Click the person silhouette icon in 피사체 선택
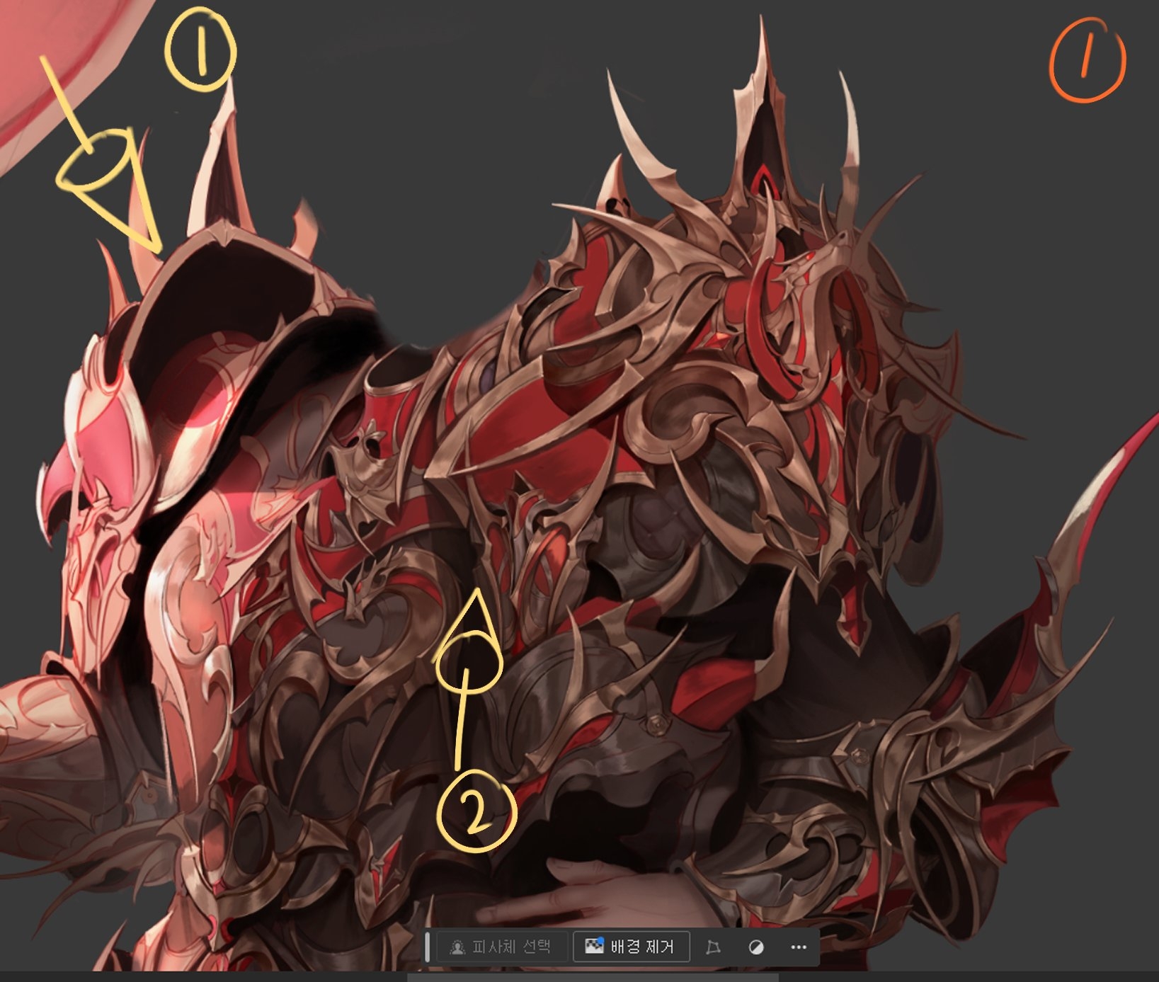This screenshot has width=1159, height=982. click(x=457, y=947)
